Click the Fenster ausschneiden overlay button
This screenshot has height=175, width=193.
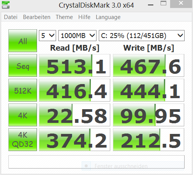click(x=133, y=166)
